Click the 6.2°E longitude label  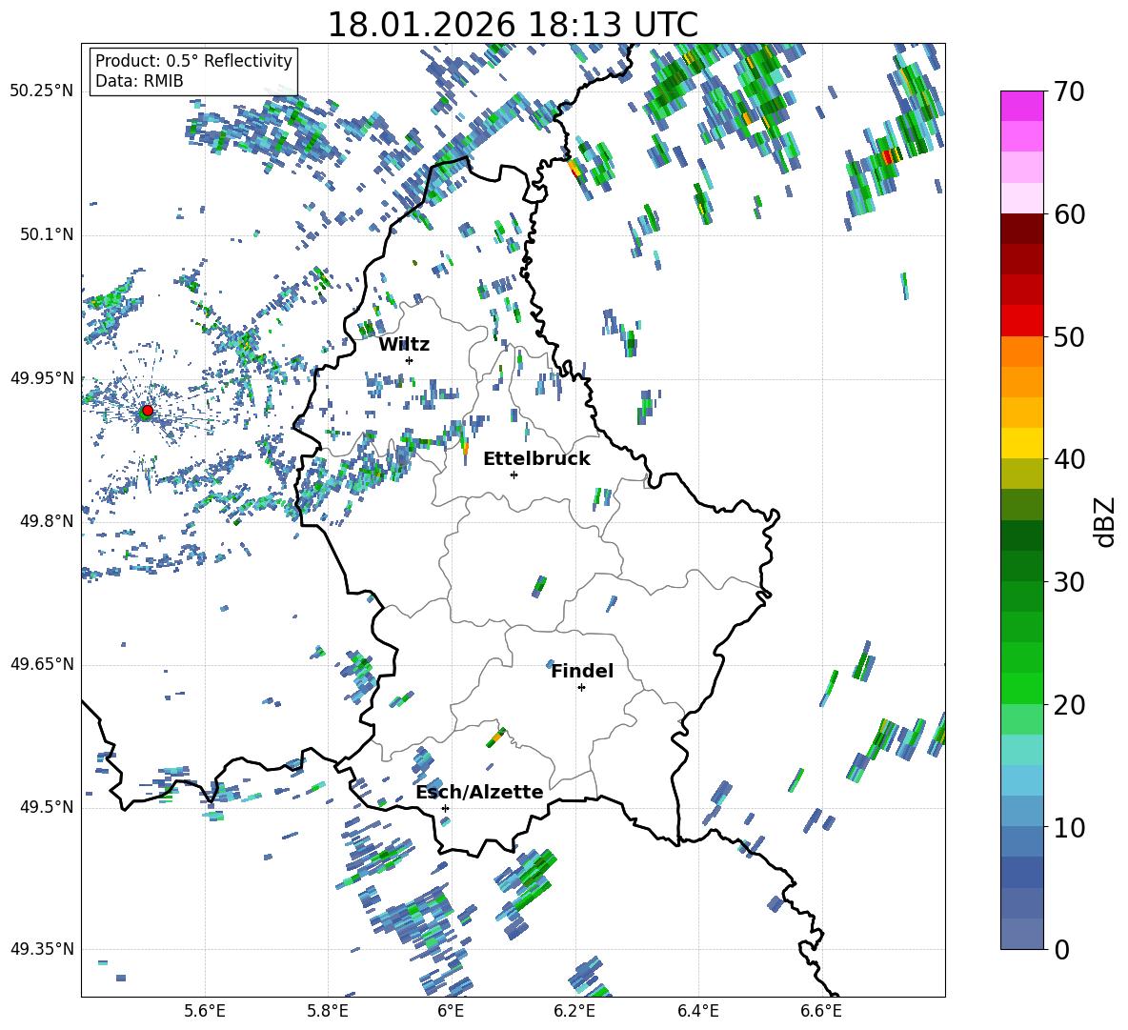[574, 1011]
